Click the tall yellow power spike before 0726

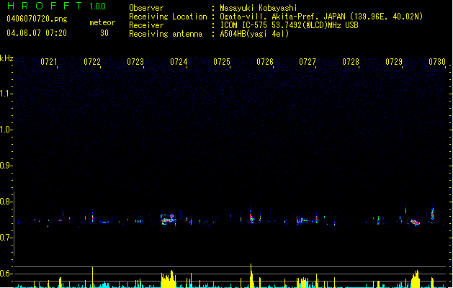251,275
